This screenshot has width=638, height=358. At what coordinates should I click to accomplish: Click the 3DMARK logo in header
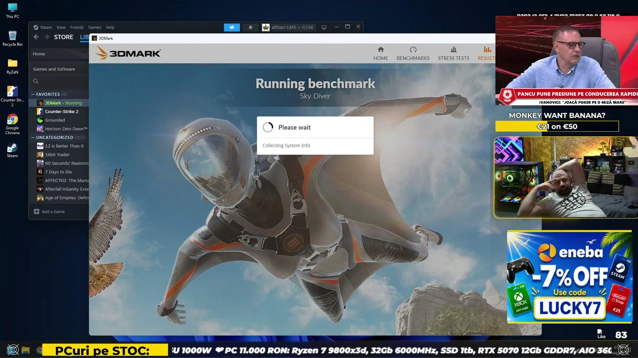pyautogui.click(x=128, y=53)
